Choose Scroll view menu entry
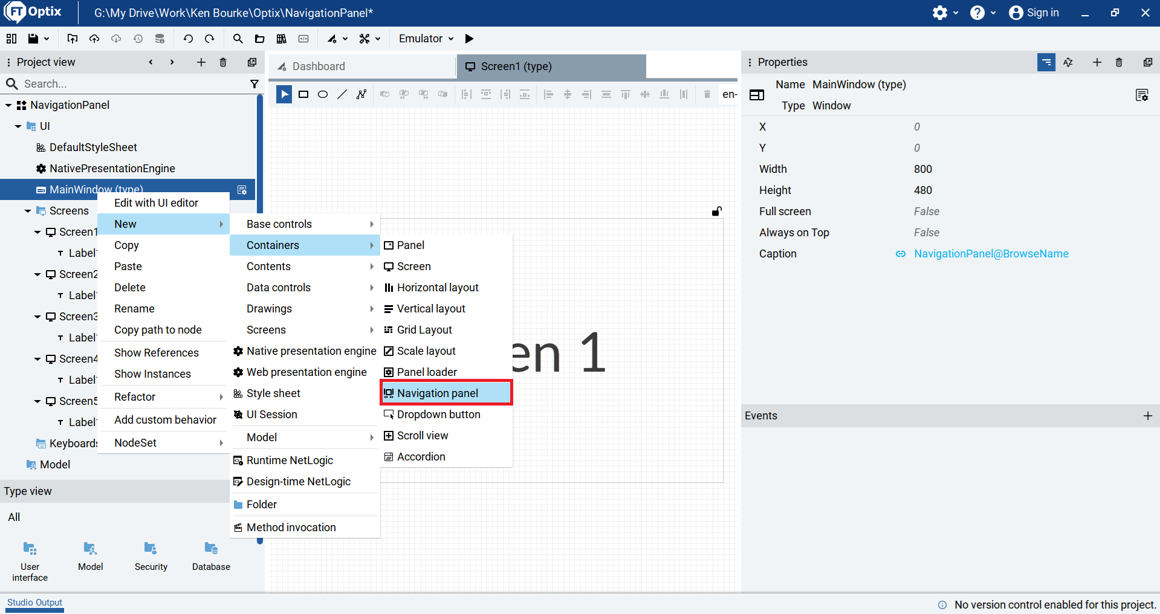The width and height of the screenshot is (1160, 614). 446,436
